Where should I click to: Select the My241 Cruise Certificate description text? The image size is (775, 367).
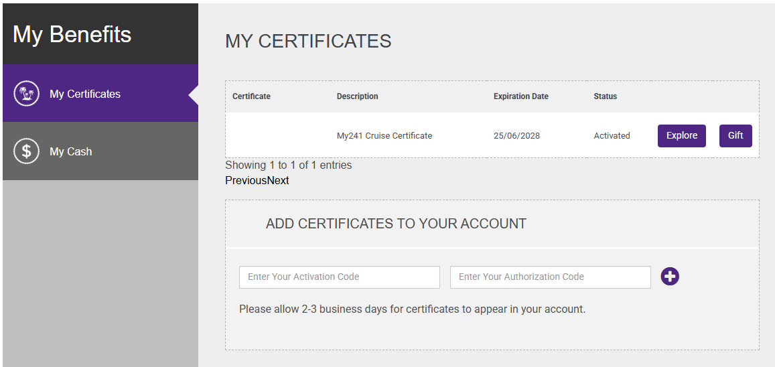384,136
